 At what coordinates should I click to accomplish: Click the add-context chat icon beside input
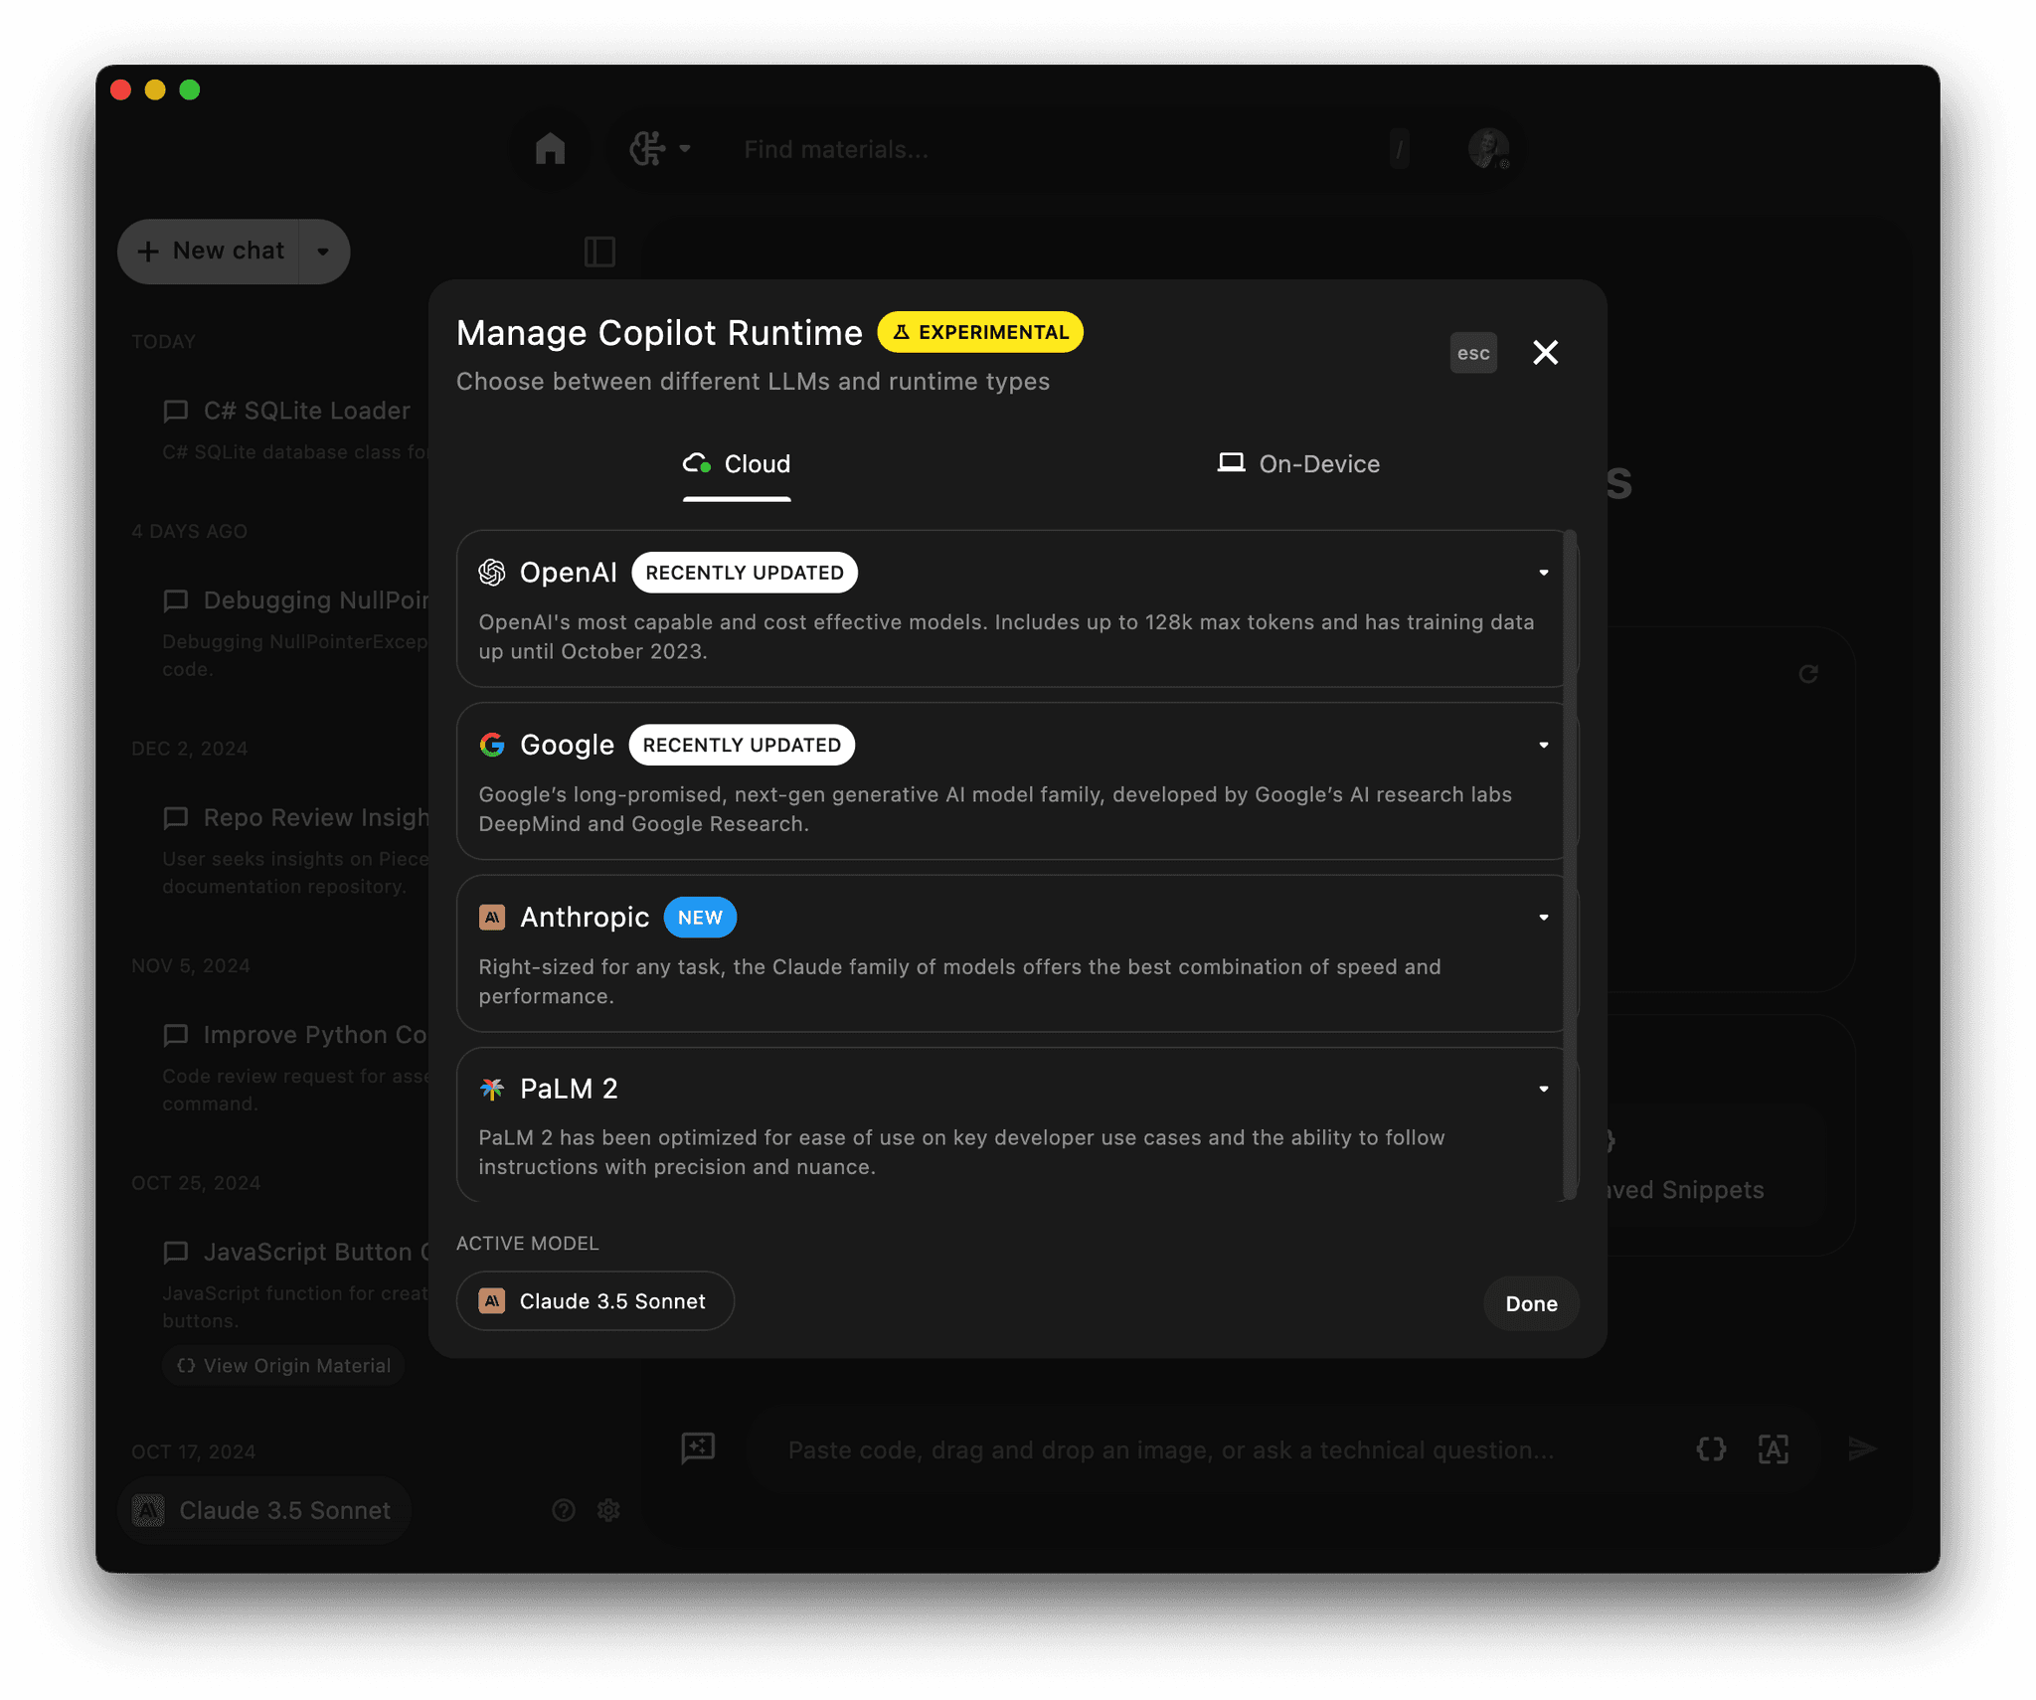pyautogui.click(x=698, y=1447)
